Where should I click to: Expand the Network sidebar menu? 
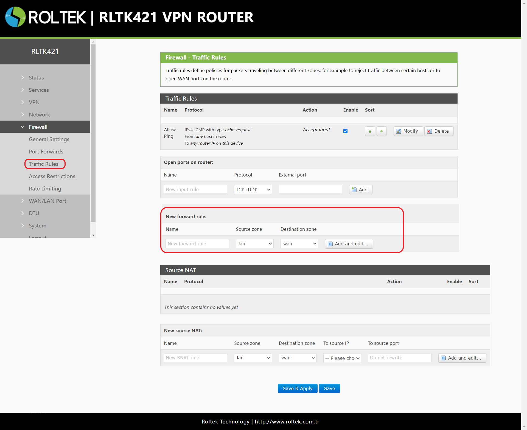point(39,115)
